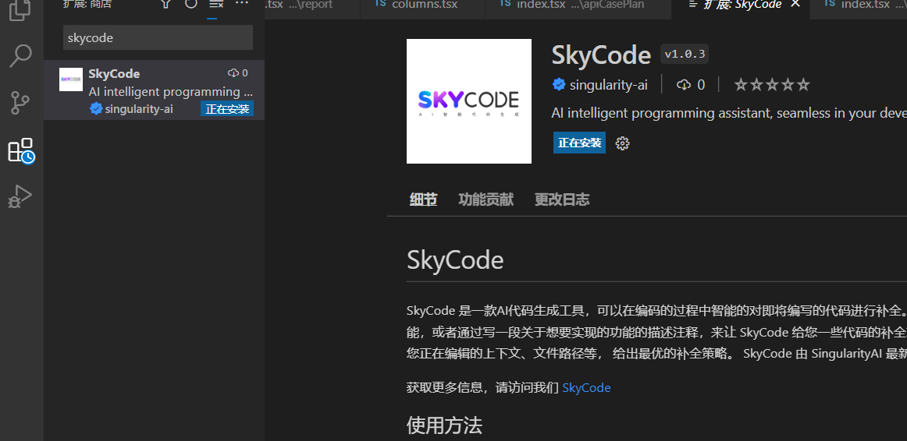Select the SkyCode extension in results list
This screenshot has height=441, width=907.
154,90
